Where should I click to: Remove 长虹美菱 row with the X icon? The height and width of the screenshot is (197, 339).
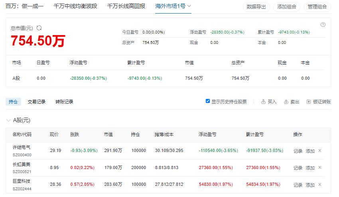pos(320,167)
